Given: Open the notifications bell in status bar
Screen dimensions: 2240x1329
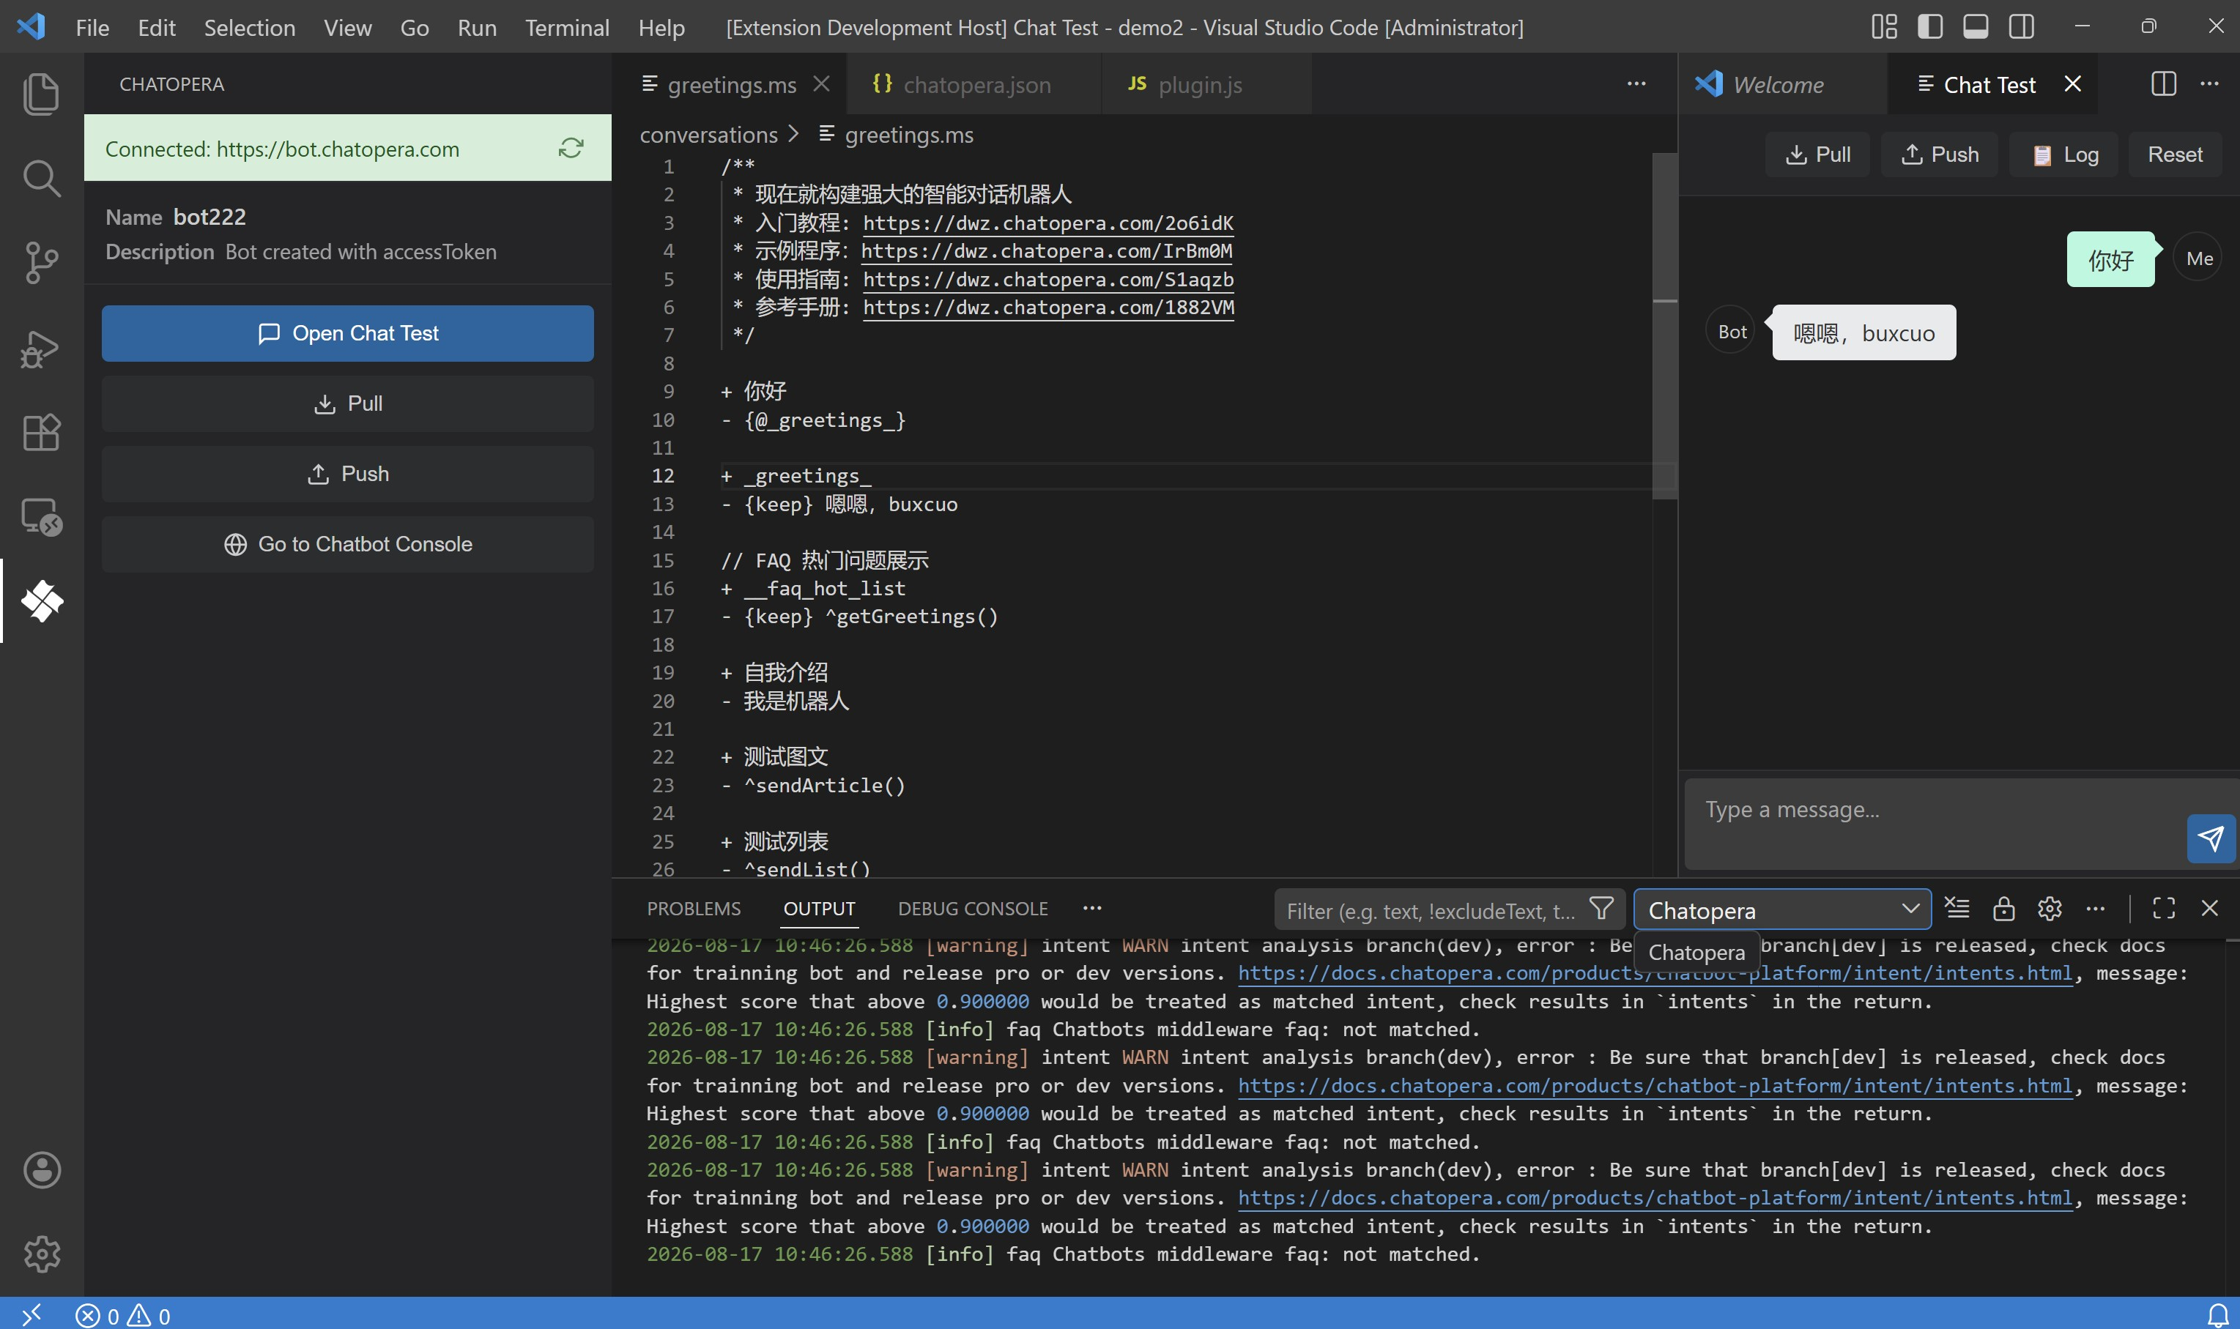Looking at the screenshot, I should coord(2217,1314).
